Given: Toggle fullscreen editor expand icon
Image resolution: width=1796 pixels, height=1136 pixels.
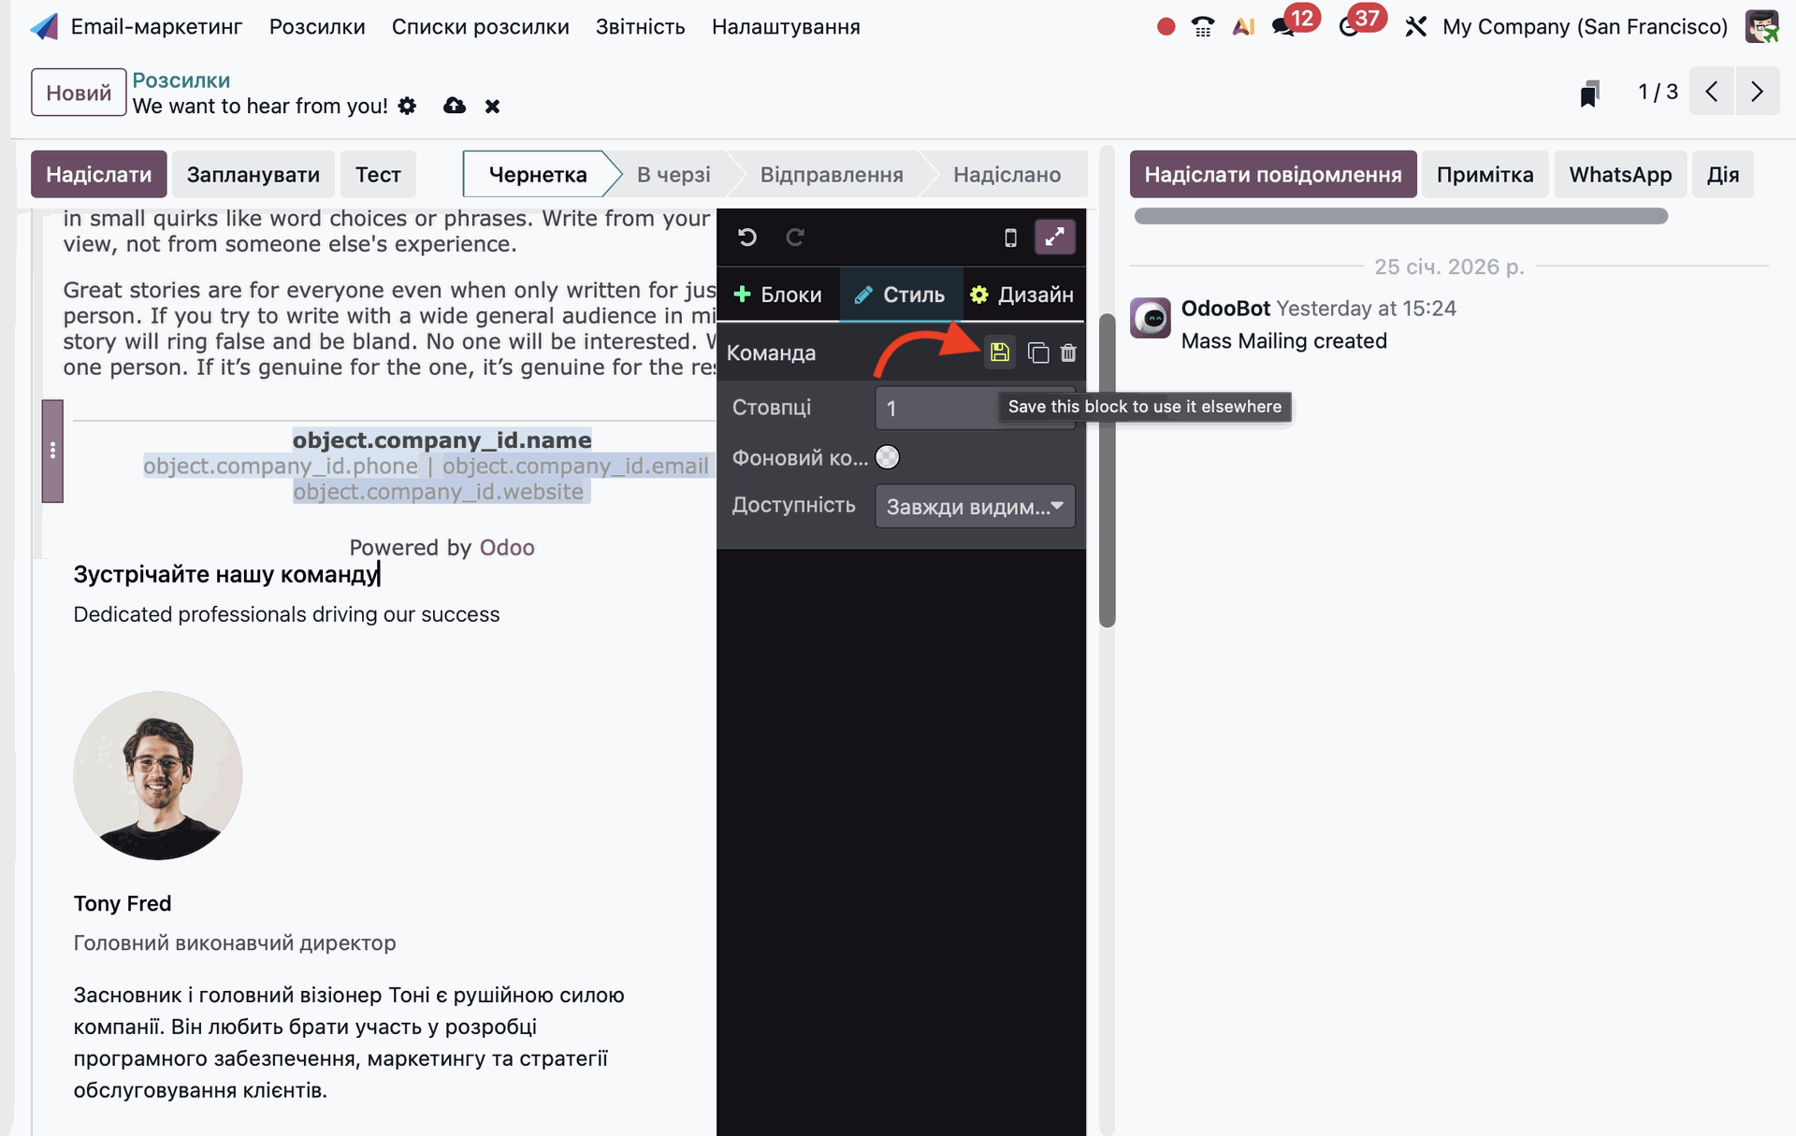Looking at the screenshot, I should pos(1054,237).
